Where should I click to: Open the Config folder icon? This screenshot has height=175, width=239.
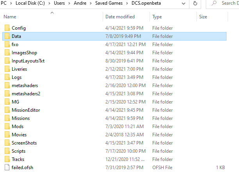pos(7,28)
